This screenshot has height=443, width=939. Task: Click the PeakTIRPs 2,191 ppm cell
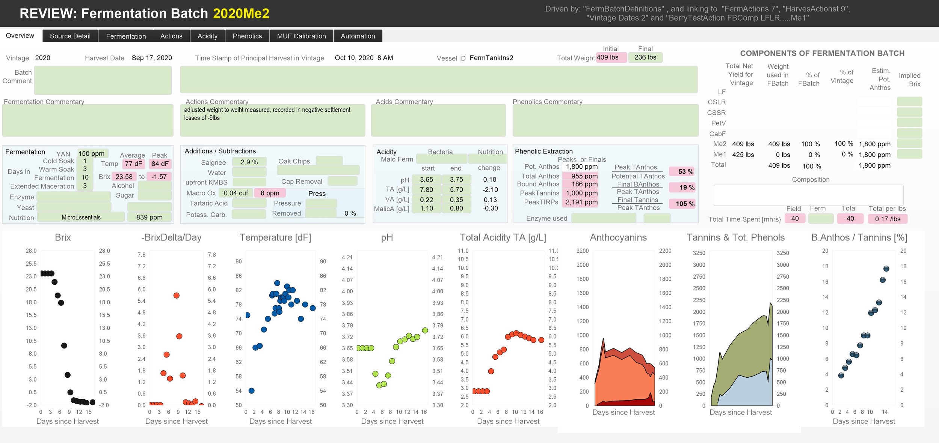tap(580, 202)
